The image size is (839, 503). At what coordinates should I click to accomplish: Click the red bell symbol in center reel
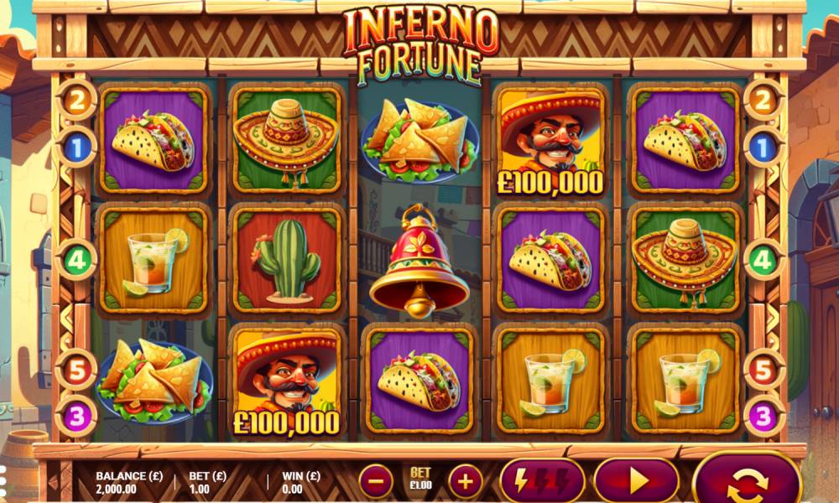[419, 261]
